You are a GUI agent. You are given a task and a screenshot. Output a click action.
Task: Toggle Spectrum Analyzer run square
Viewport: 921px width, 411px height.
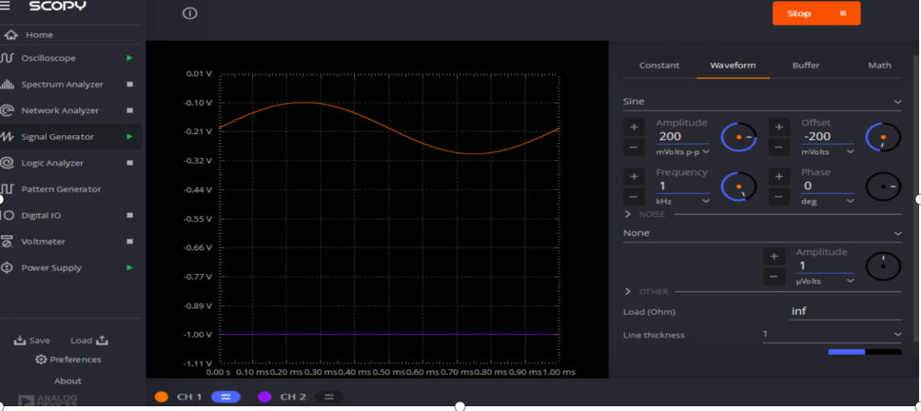(x=129, y=85)
